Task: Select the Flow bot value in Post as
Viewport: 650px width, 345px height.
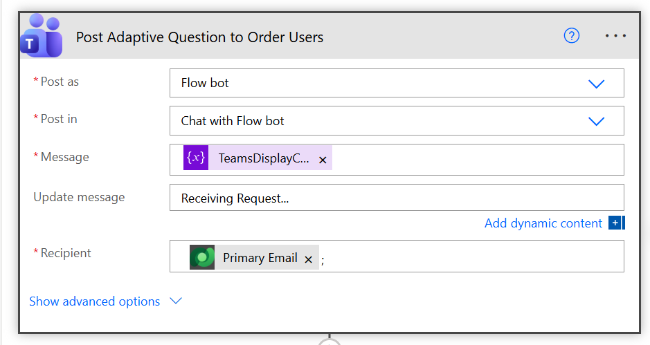Action: [205, 83]
